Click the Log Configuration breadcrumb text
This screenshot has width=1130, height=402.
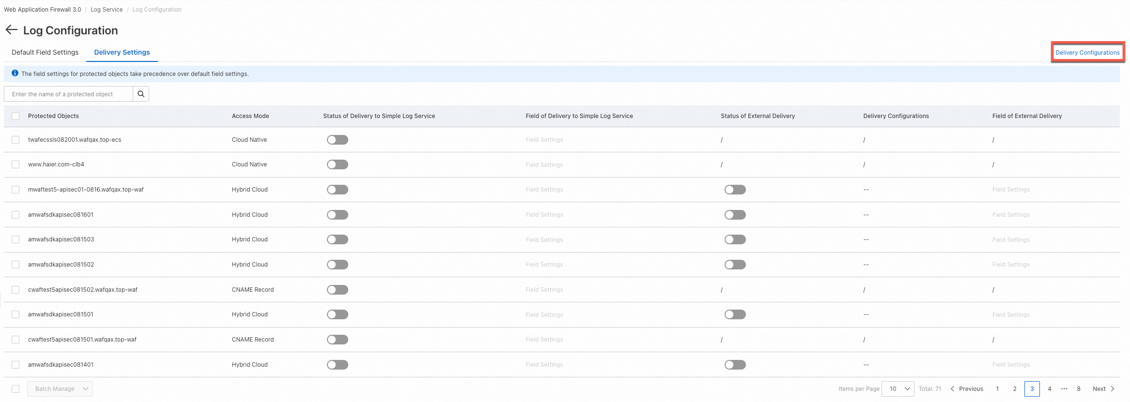[157, 10]
